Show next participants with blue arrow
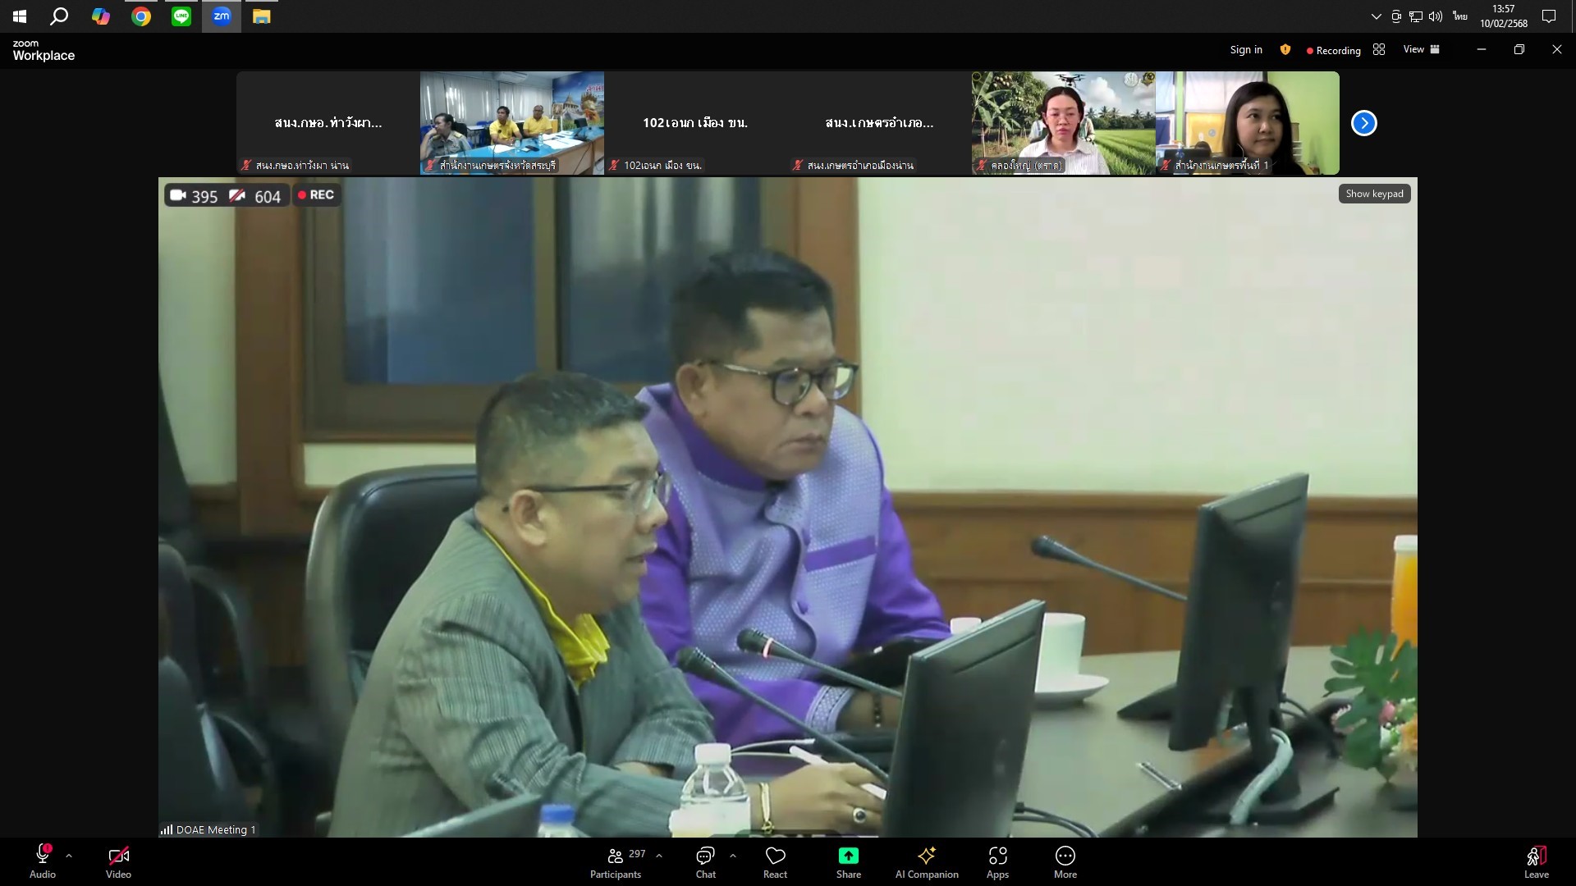 point(1363,123)
